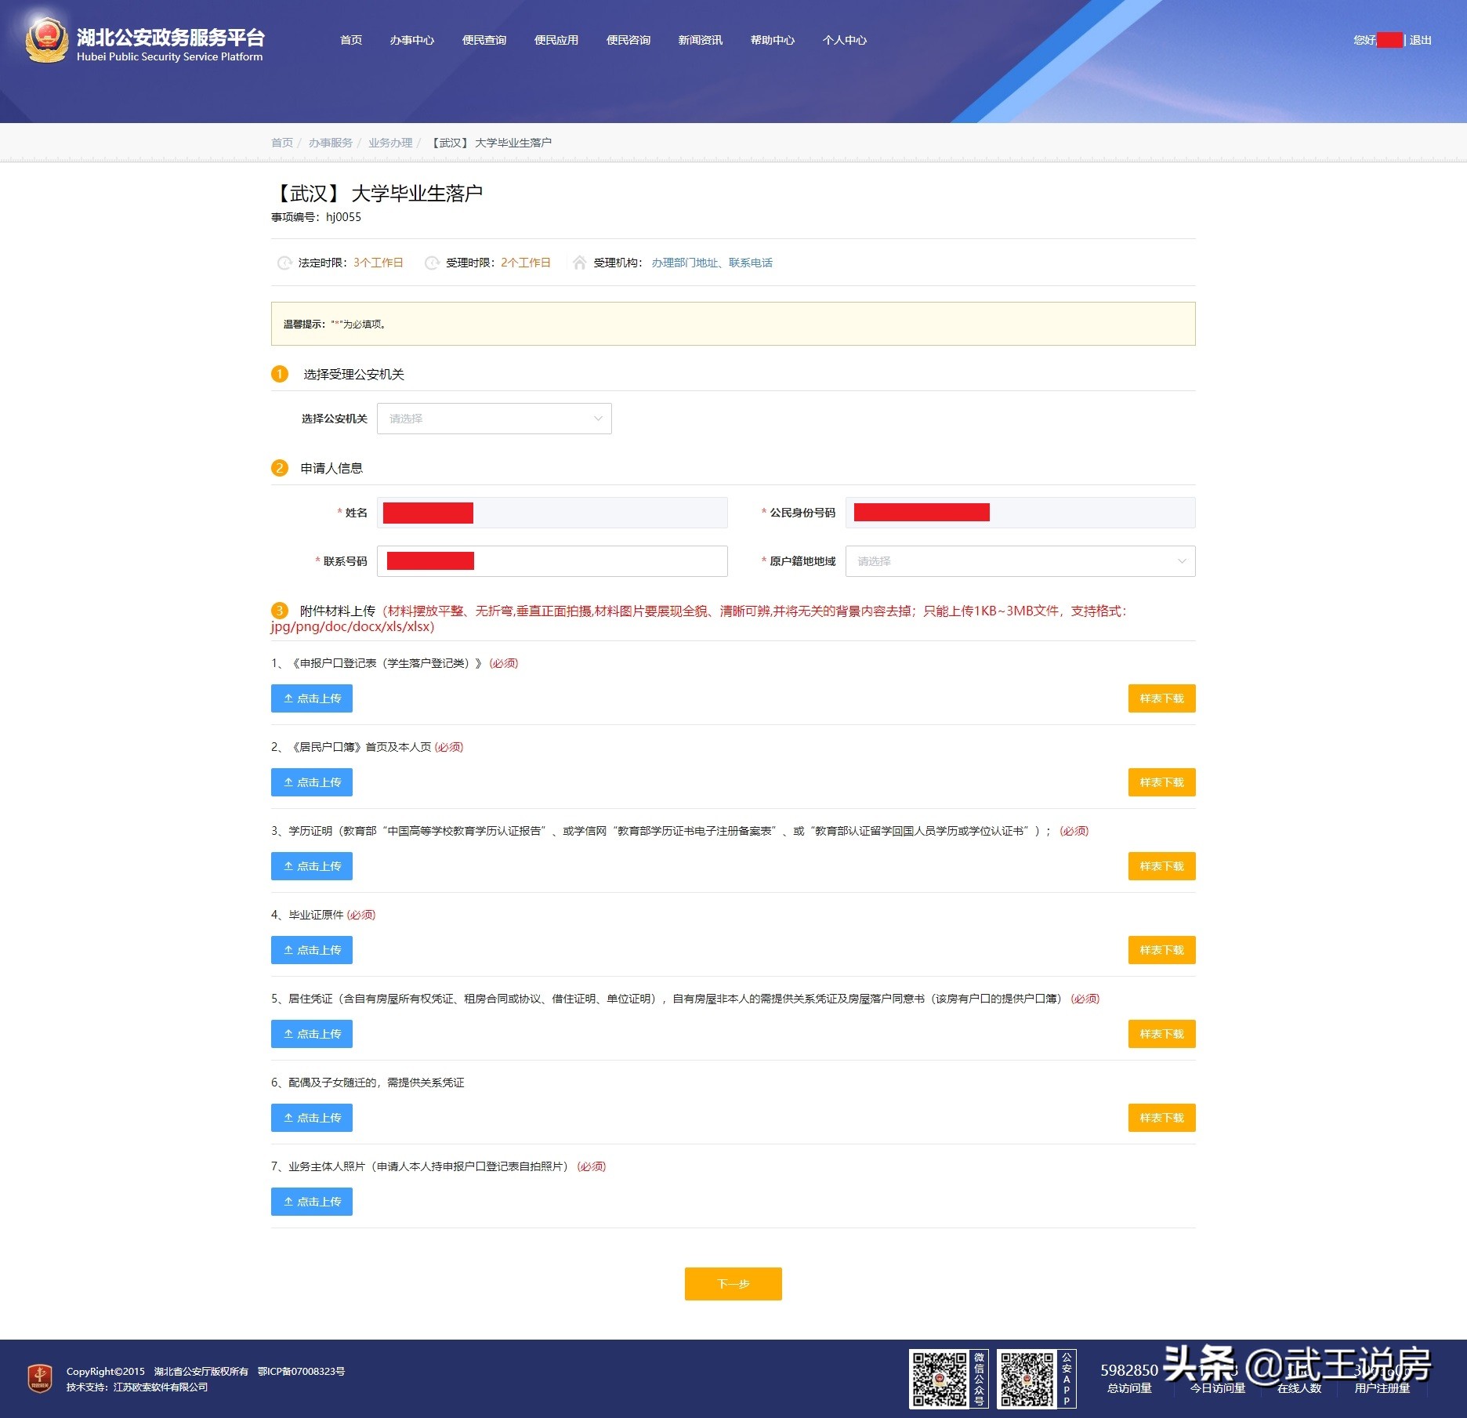Click the clock icon beside 法定时限
The width and height of the screenshot is (1467, 1418).
[284, 263]
